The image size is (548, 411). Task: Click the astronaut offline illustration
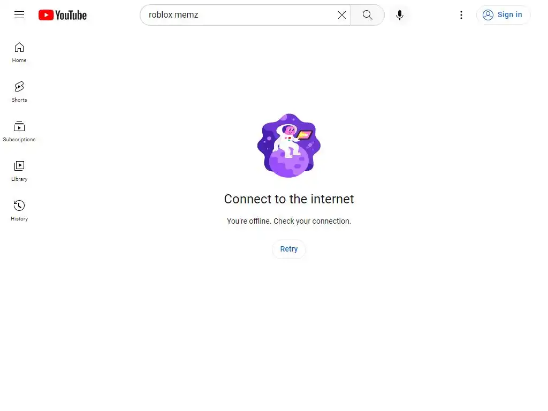tap(288, 146)
